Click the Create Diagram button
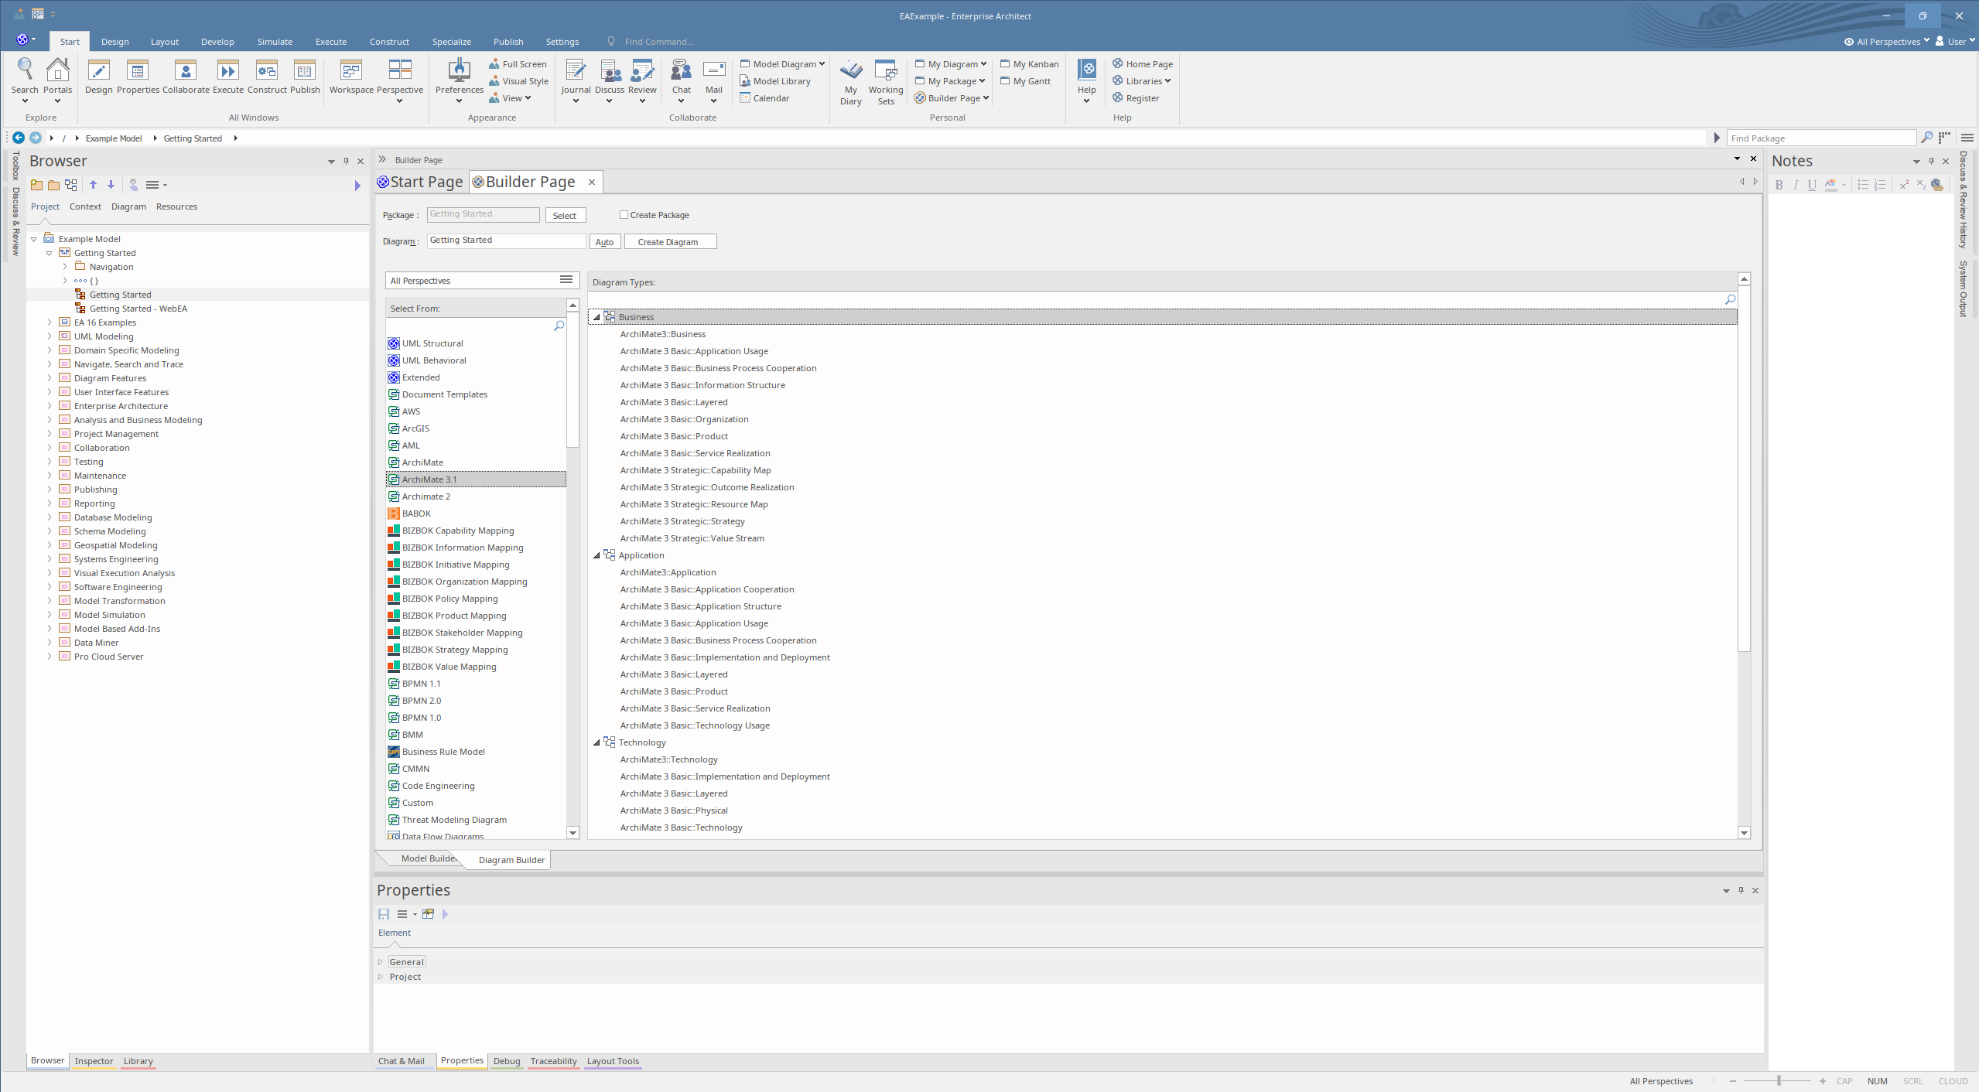The image size is (1979, 1092). pos(669,242)
